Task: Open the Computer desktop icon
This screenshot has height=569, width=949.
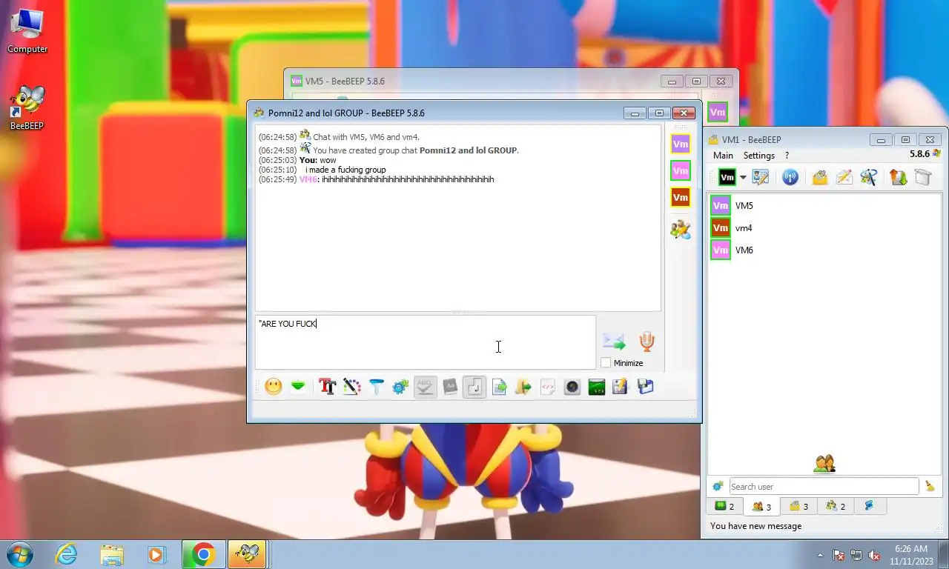Action: [27, 31]
